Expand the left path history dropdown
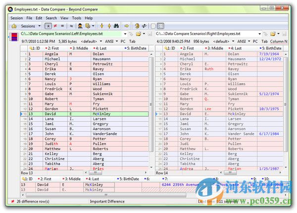The width and height of the screenshot is (297, 213). coord(125,34)
